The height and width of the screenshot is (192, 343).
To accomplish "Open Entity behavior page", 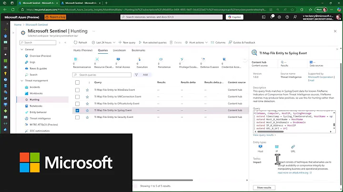I will pos(38,112).
